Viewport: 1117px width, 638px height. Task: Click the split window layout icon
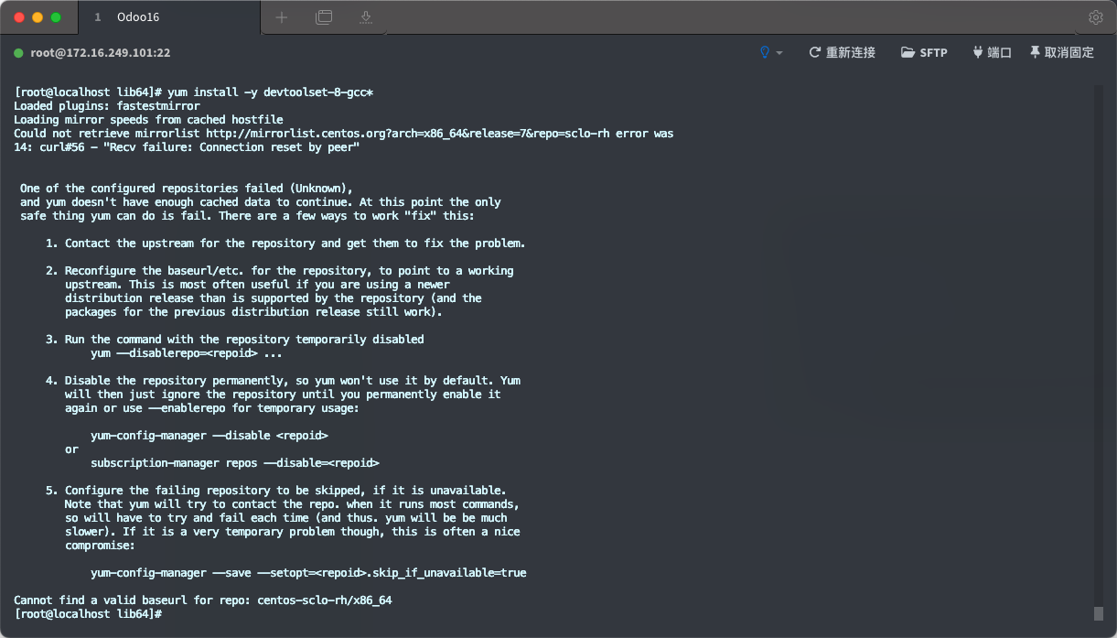point(324,17)
